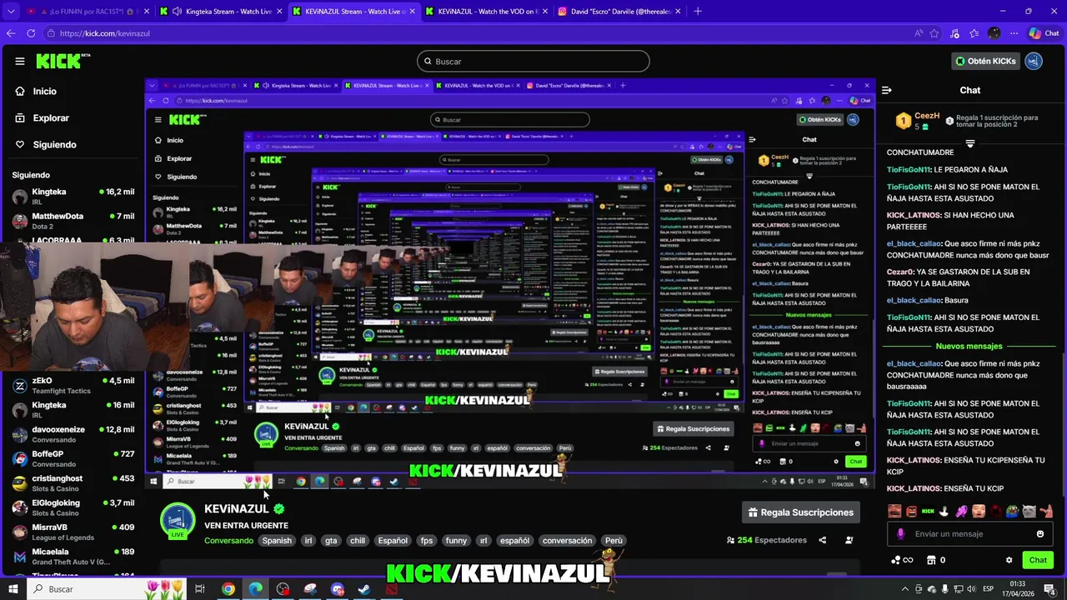Reload the page
Screen dimensions: 1067x600
point(31,33)
